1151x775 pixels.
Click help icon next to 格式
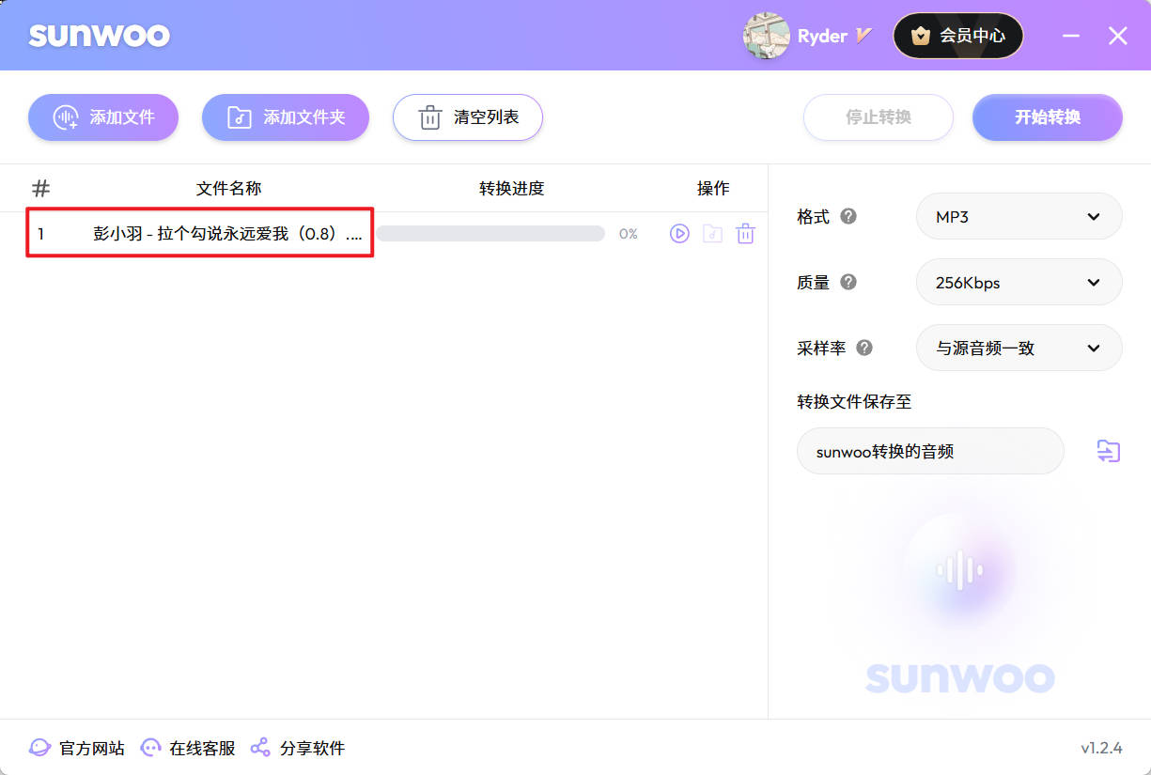tap(848, 216)
